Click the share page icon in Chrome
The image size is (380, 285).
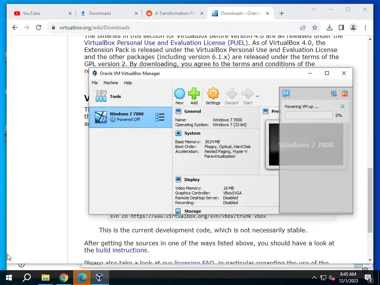[x=303, y=27]
